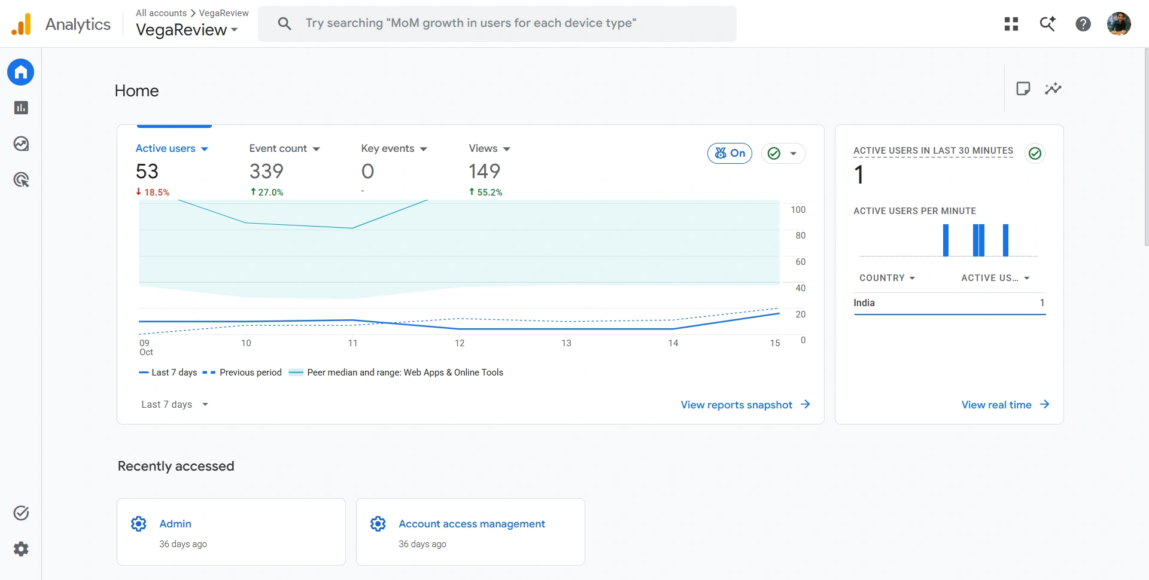Click the magnifier icon in search bar
This screenshot has height=580, width=1149.
[285, 23]
